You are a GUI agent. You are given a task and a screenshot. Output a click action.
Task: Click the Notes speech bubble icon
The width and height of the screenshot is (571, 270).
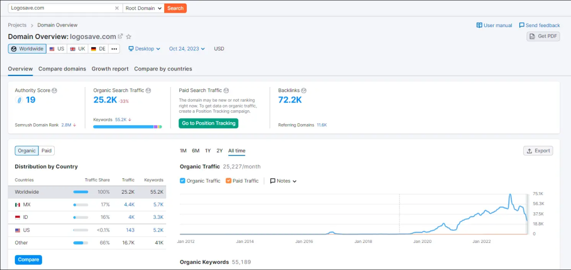click(272, 181)
